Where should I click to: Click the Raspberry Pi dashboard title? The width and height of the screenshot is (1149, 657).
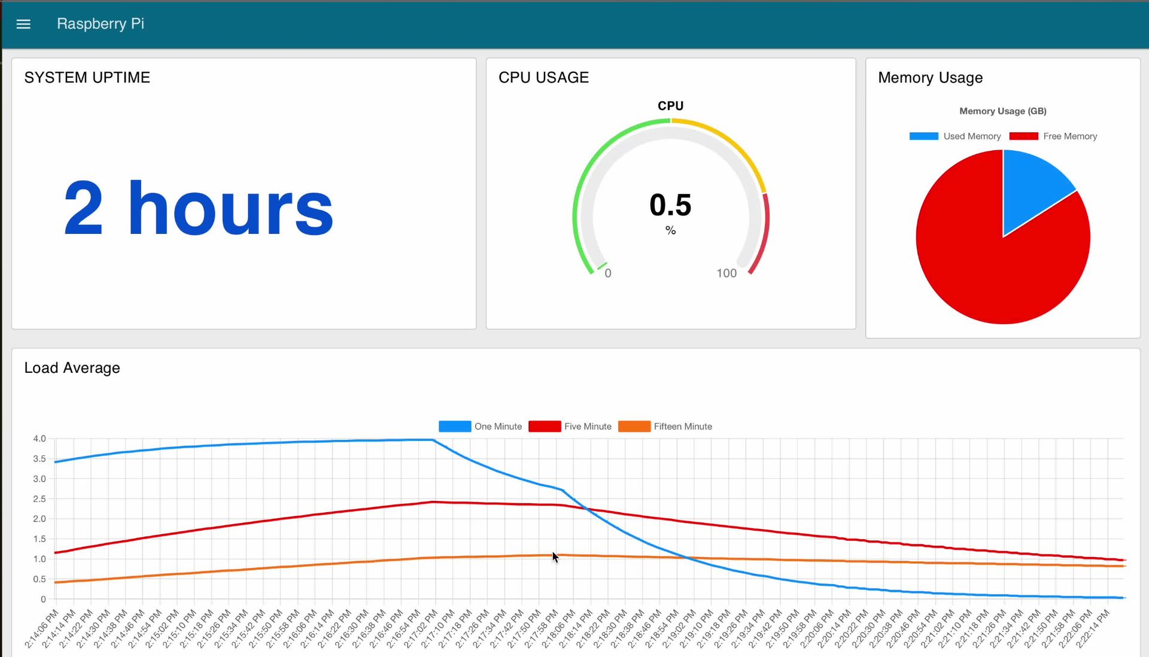(x=100, y=24)
